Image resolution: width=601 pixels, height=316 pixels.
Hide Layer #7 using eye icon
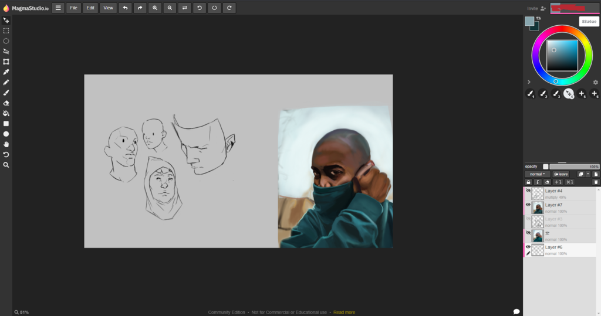[x=528, y=205]
